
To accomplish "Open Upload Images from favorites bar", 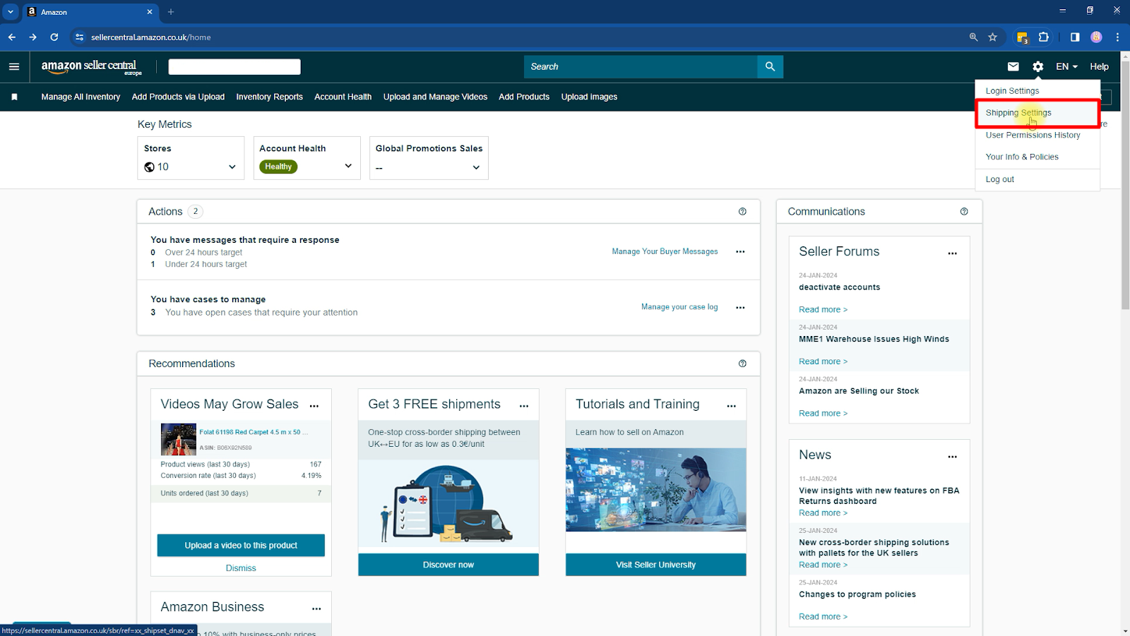I will 589,97.
